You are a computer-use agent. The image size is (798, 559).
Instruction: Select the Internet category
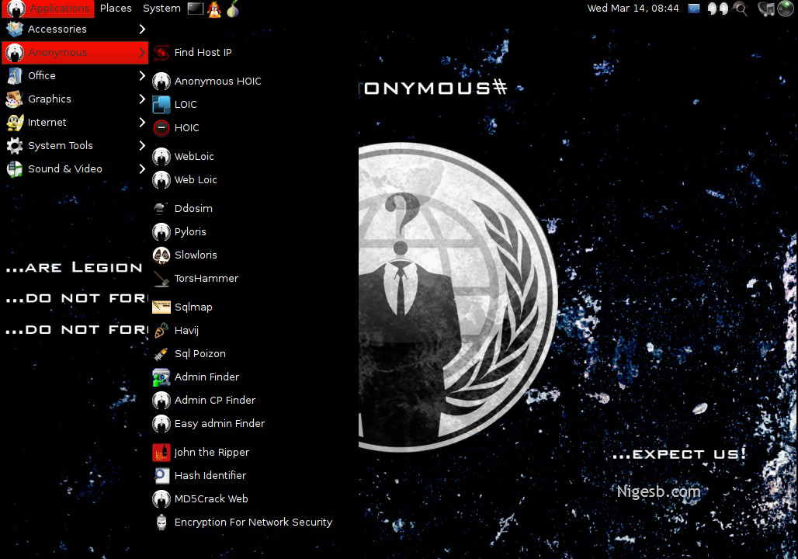[47, 122]
